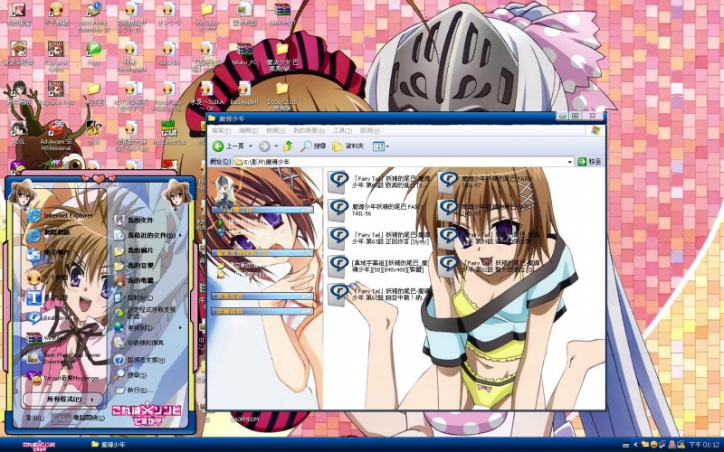This screenshot has height=452, width=724.
Task: Expand 所有程式 (All Programs) list
Action: click(64, 399)
